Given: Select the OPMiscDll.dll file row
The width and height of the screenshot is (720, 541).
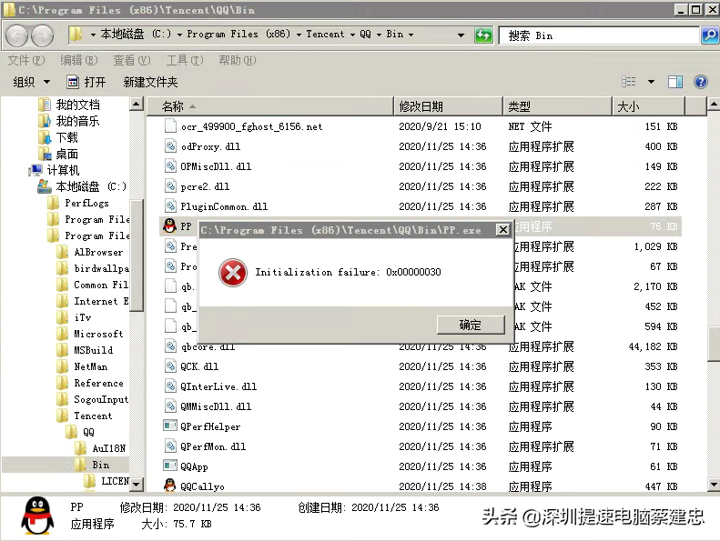Looking at the screenshot, I should 421,166.
